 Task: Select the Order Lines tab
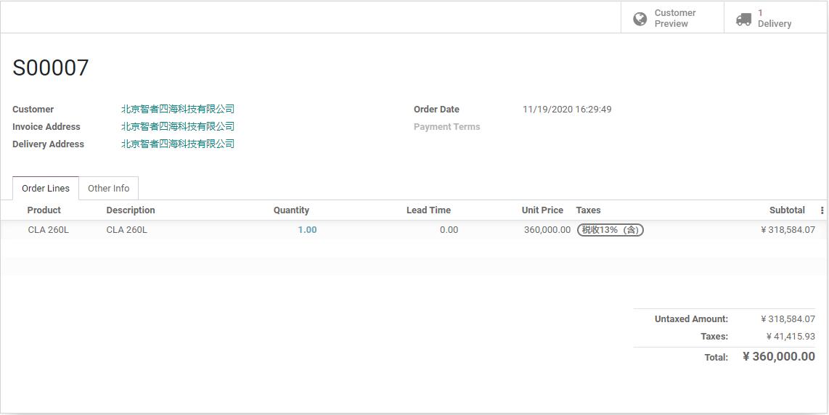click(46, 188)
